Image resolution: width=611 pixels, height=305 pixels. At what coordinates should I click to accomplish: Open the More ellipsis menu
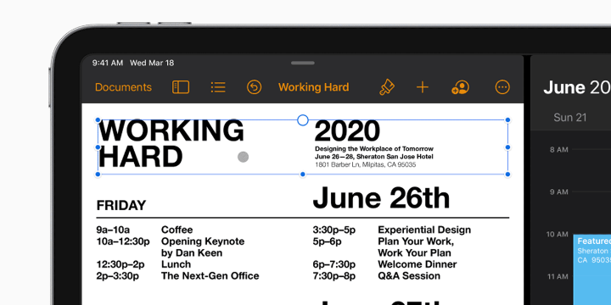click(502, 87)
